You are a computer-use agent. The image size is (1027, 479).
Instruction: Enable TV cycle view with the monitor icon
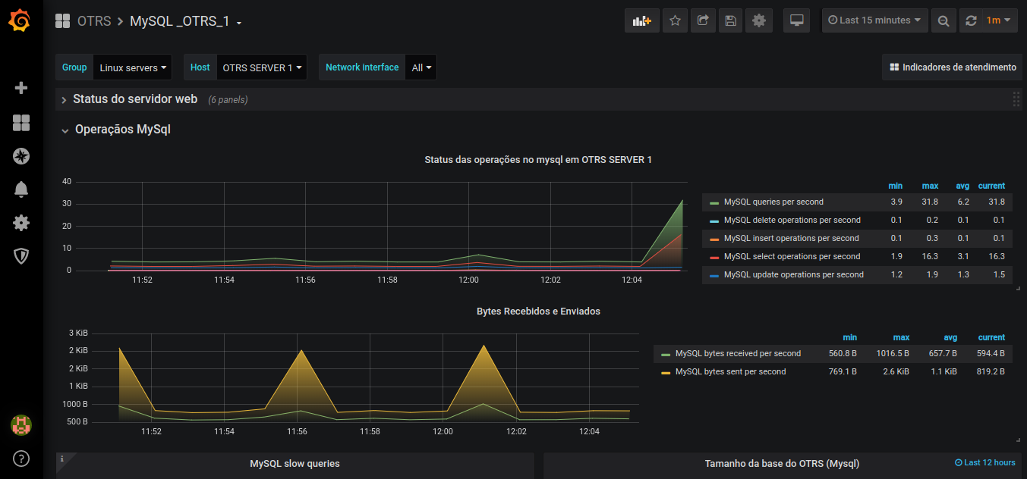[x=796, y=20]
